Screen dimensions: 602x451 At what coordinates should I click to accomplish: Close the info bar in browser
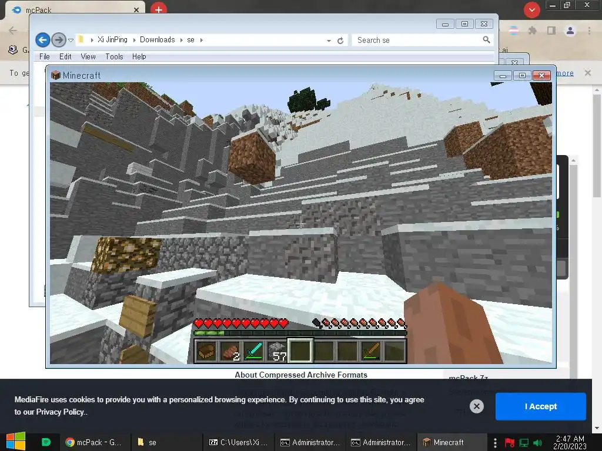point(587,72)
